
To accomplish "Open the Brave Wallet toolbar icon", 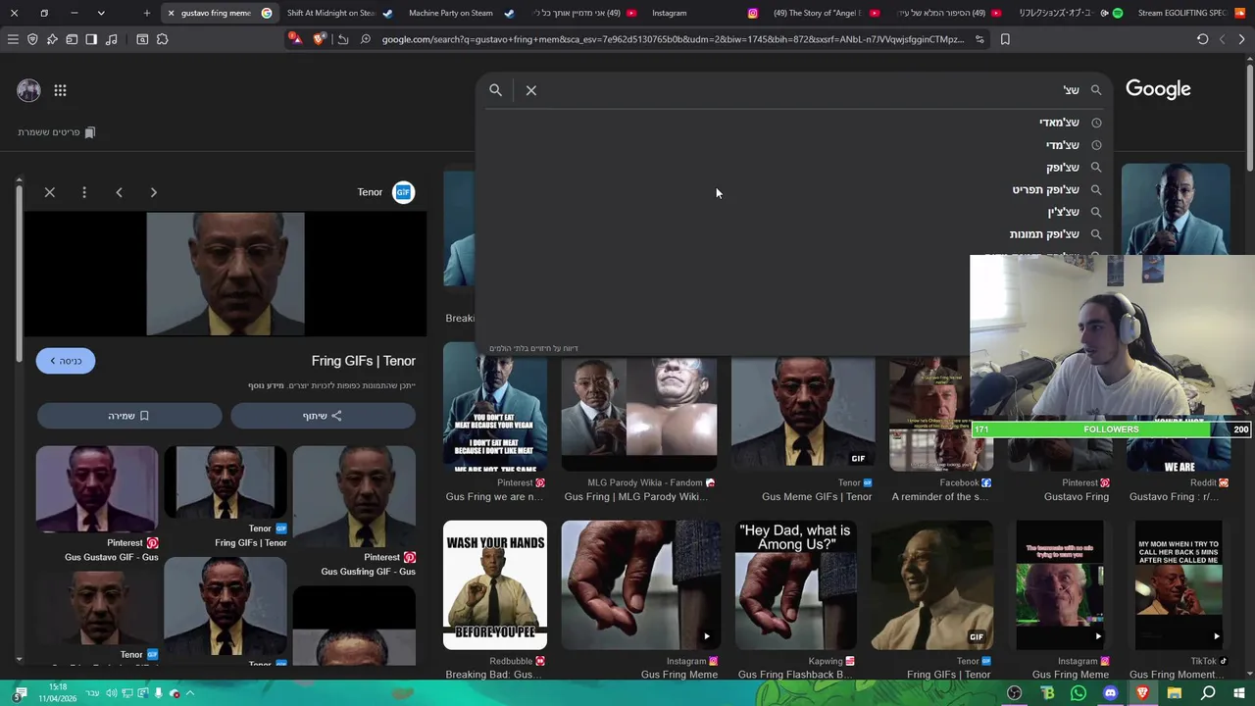I will coord(72,39).
